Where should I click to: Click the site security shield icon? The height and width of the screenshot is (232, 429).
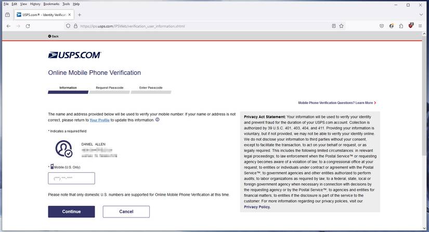click(68, 25)
